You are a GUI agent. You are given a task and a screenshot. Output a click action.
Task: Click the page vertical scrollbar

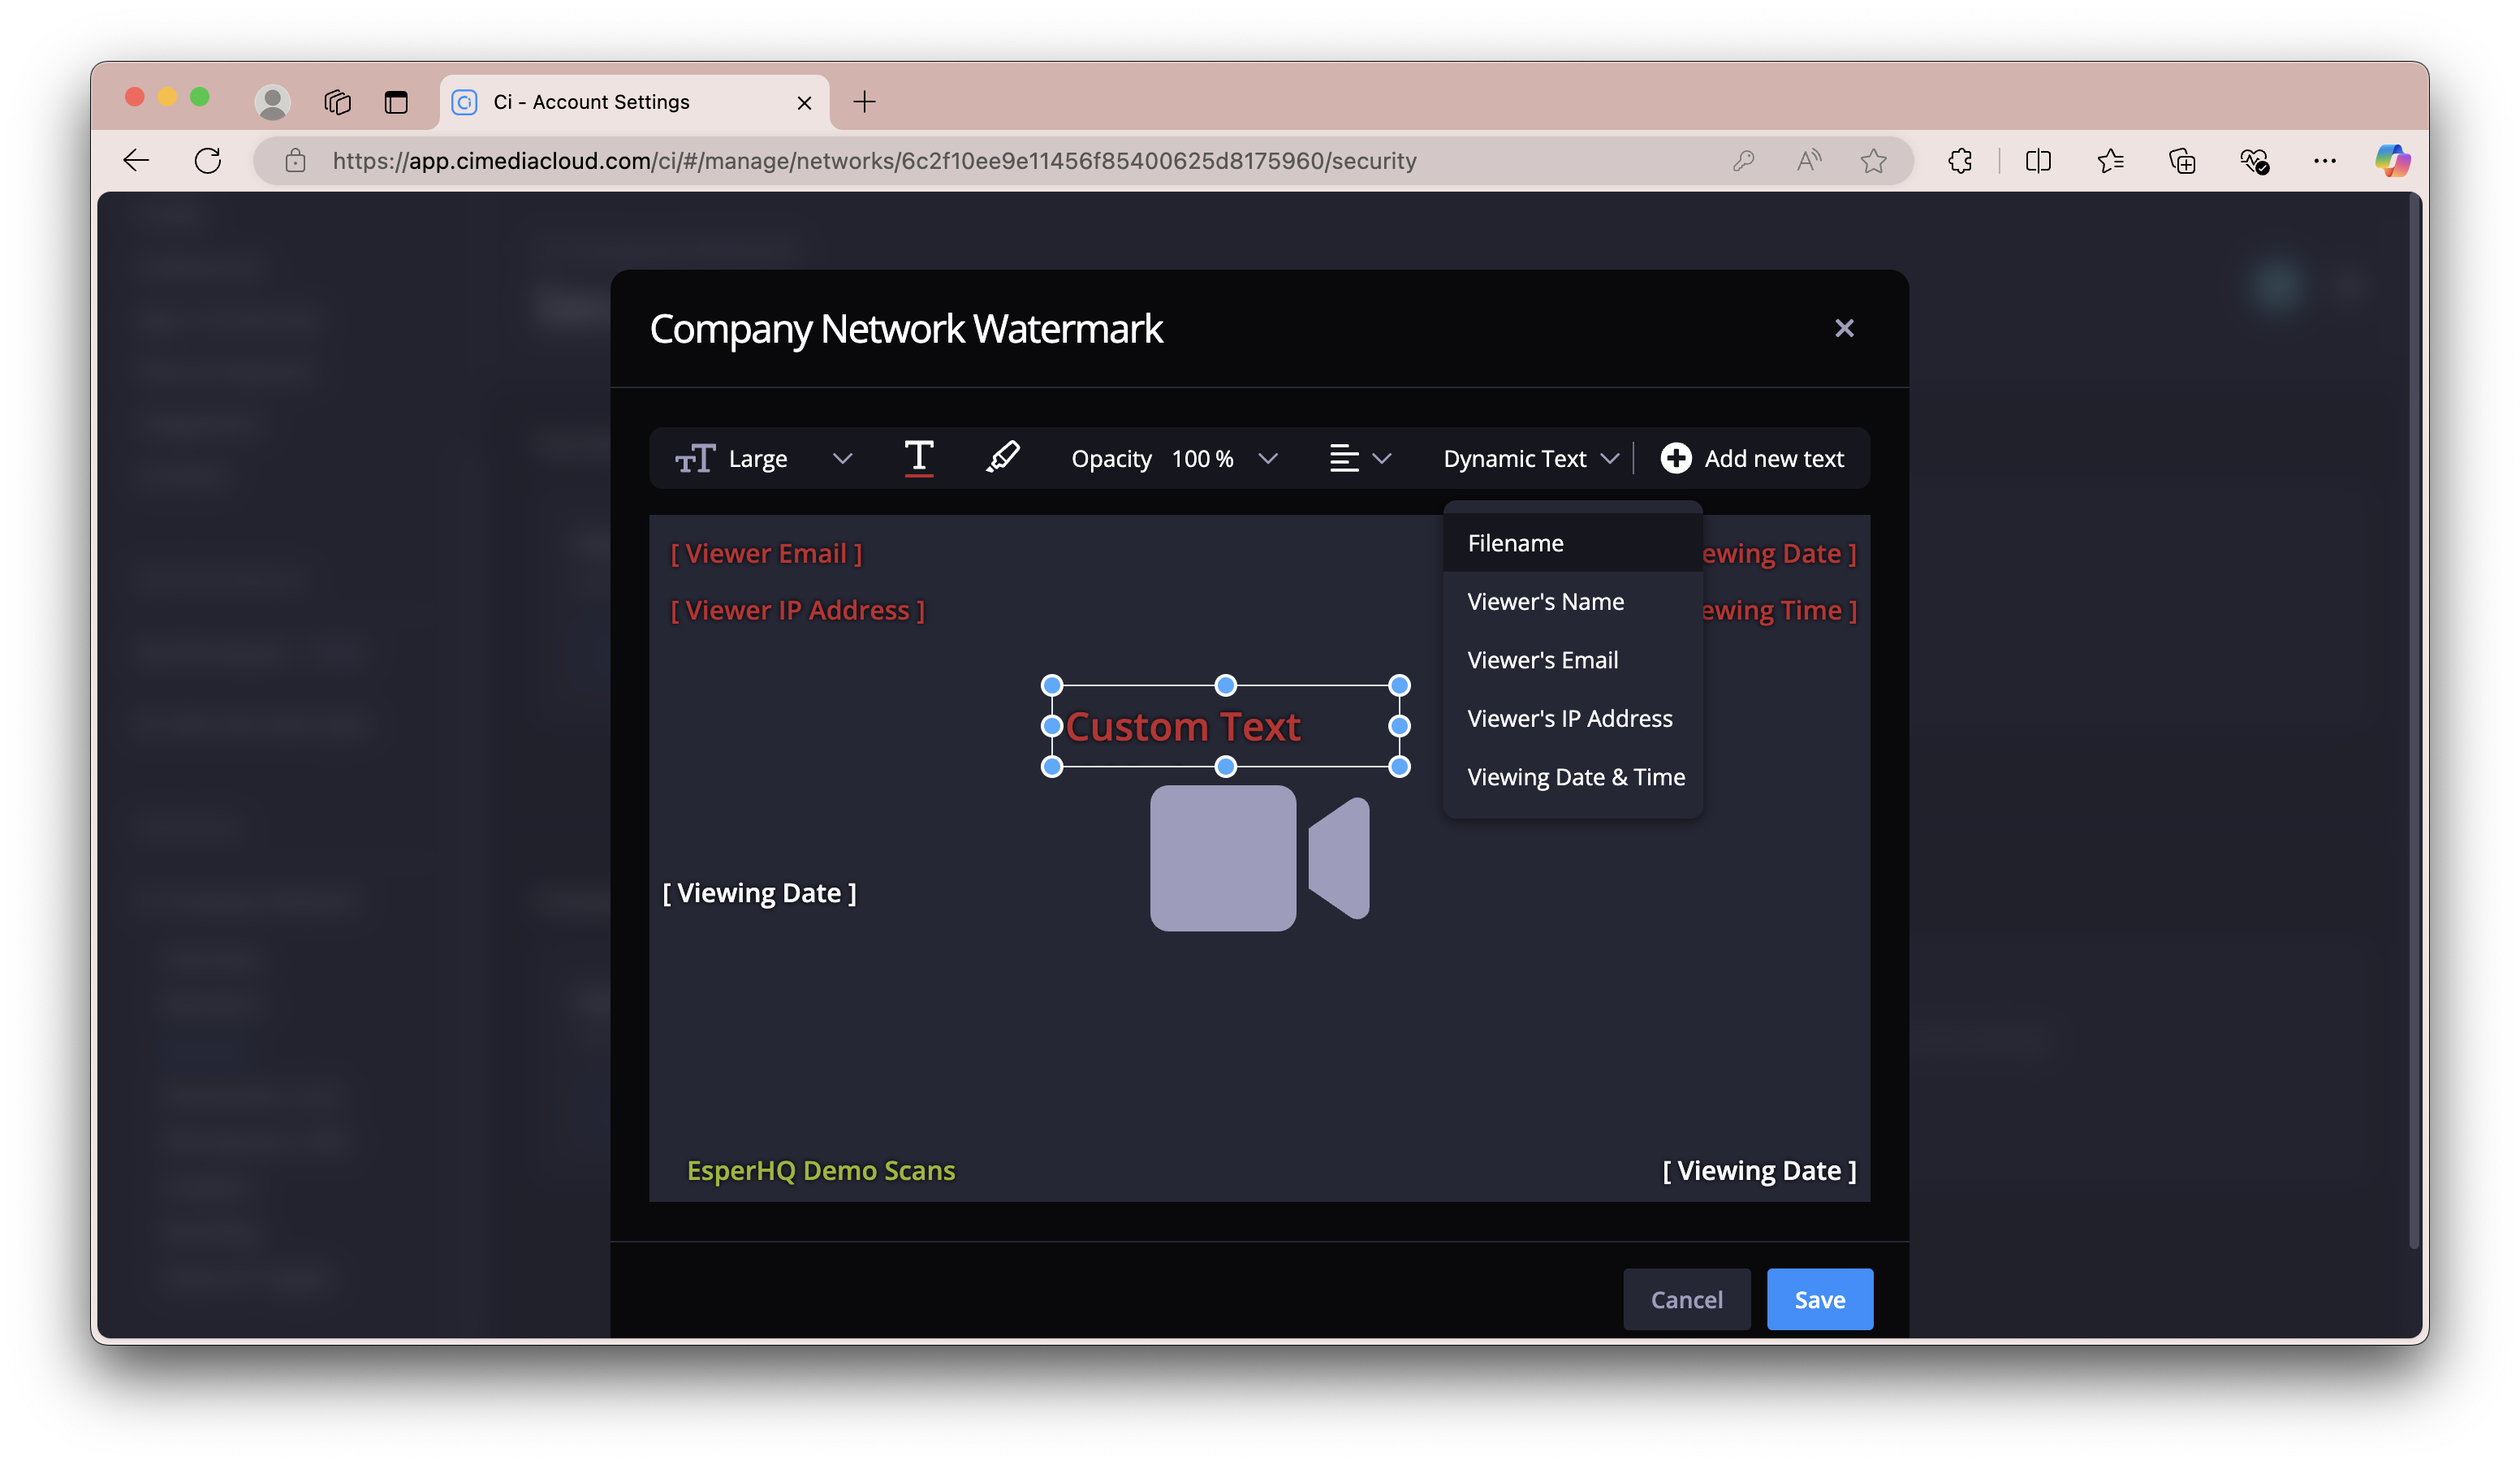pyautogui.click(x=2413, y=720)
